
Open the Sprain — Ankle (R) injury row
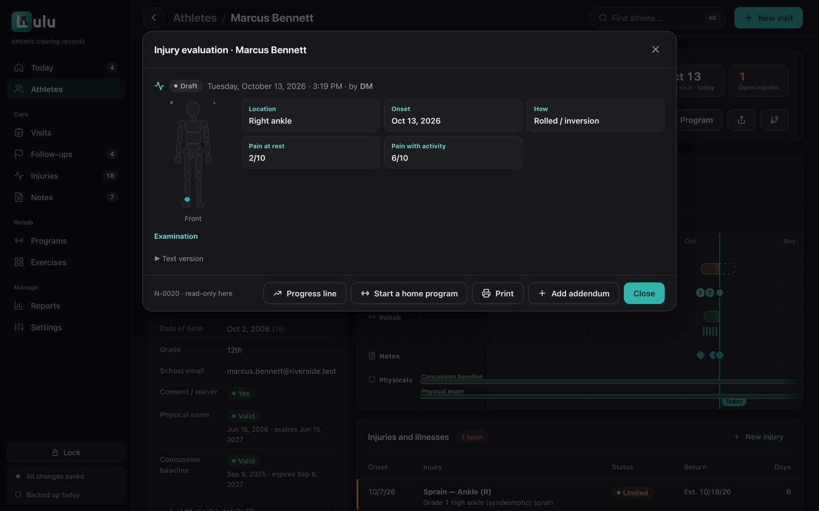(579, 495)
